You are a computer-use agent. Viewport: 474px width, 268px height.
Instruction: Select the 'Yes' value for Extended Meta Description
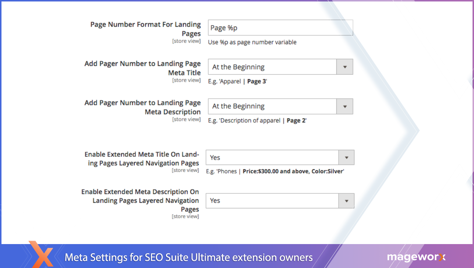coord(272,201)
